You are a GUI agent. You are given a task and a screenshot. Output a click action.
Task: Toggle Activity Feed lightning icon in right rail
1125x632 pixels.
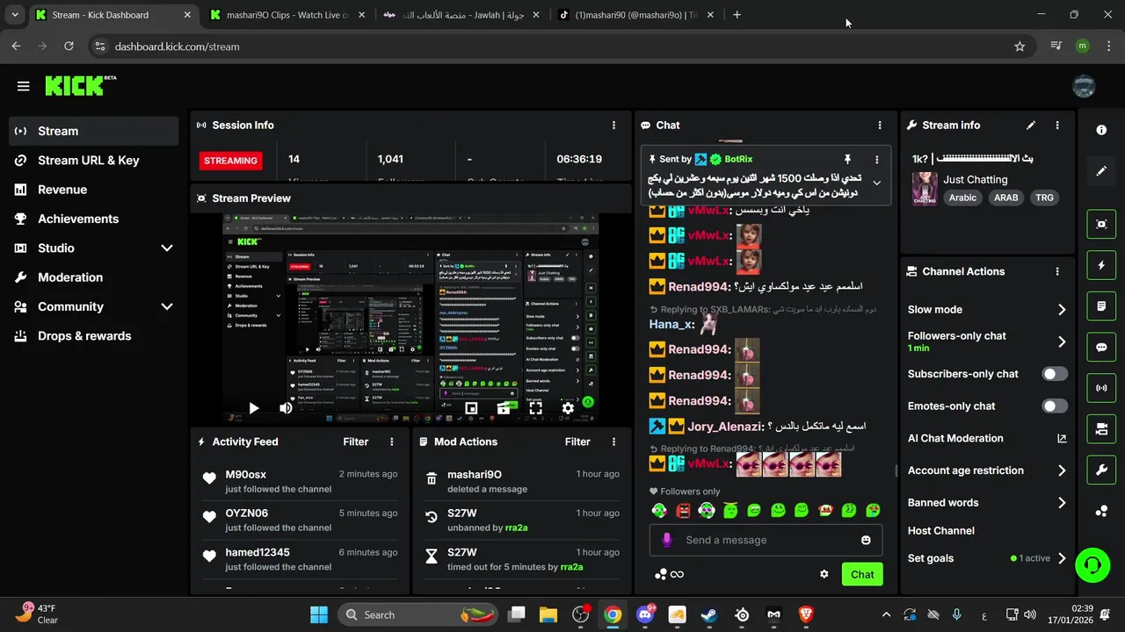1101,265
